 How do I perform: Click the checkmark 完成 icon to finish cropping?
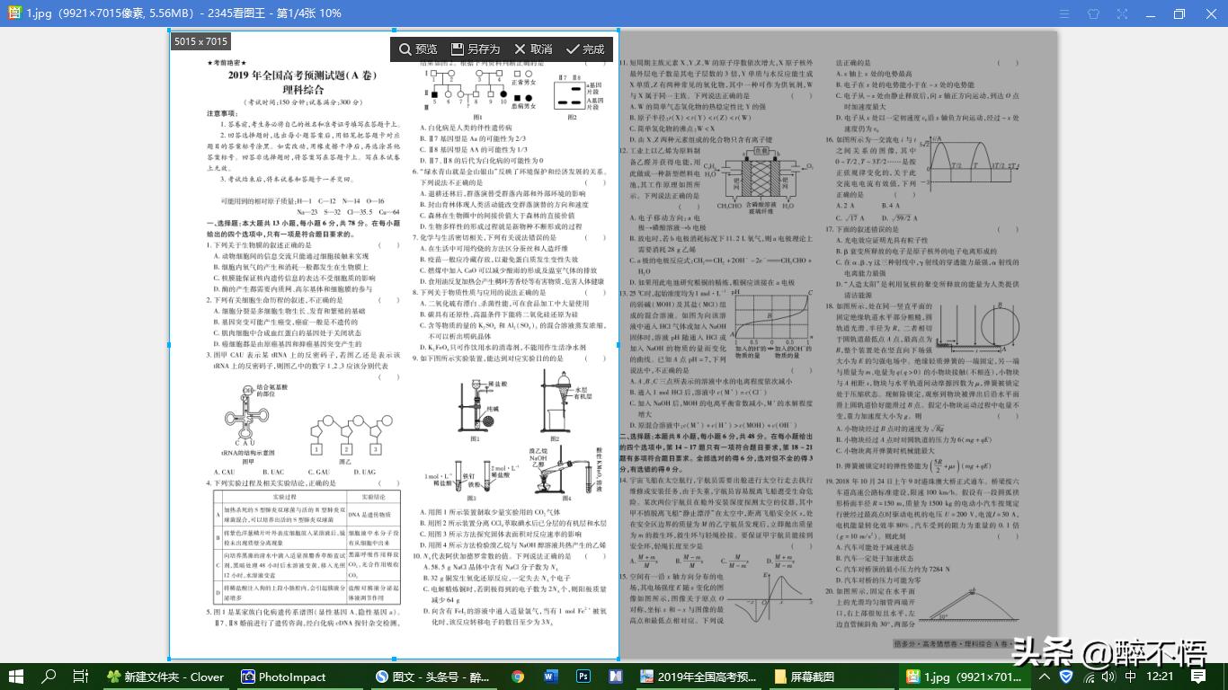click(573, 49)
